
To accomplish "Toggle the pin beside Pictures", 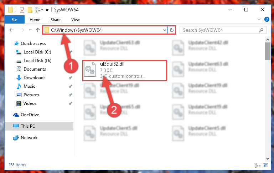I will coord(71,95).
